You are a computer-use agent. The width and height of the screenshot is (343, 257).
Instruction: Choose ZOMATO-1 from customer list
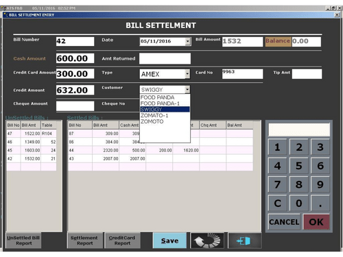click(165, 115)
